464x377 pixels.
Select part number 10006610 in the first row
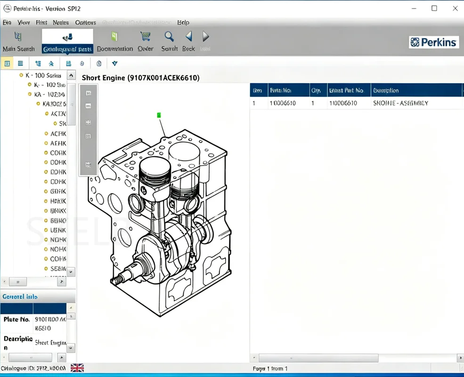coord(283,103)
